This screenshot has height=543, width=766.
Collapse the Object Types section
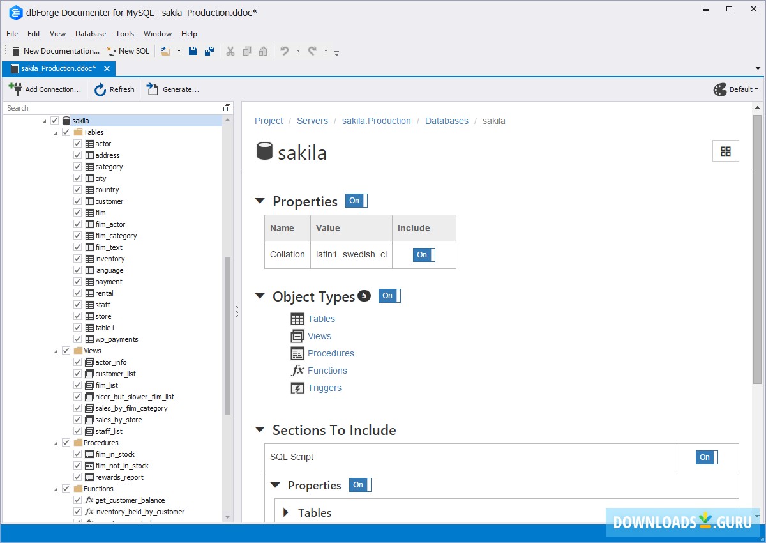click(260, 296)
